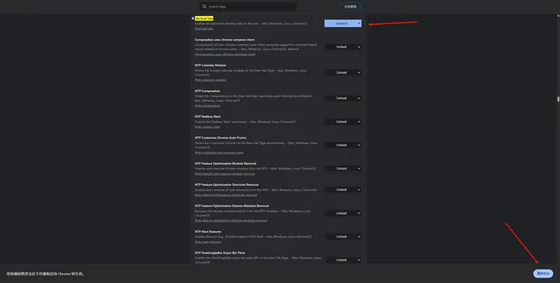The image size is (560, 283).
Task: Click the NTP Next Features title
Action: (208, 232)
